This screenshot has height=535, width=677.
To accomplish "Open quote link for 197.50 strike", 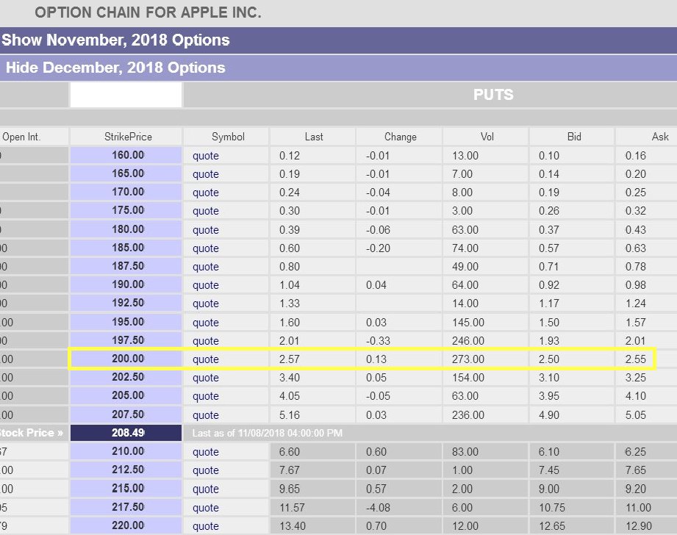I will (x=206, y=341).
